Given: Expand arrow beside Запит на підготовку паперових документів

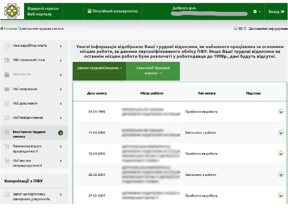Looking at the screenshot, I should click(61, 195).
